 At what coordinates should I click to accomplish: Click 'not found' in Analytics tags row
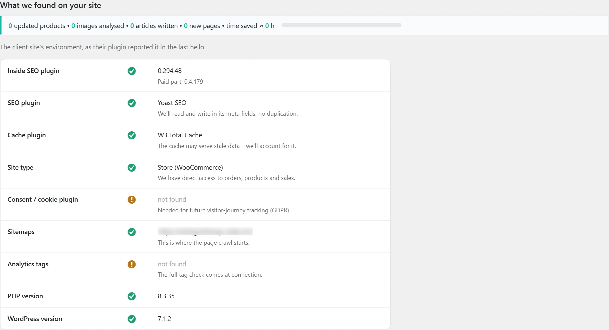tap(172, 264)
